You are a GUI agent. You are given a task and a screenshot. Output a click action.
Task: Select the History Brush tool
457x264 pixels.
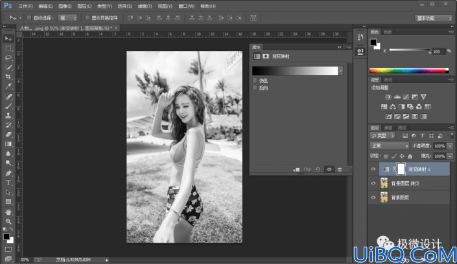[x=8, y=125]
